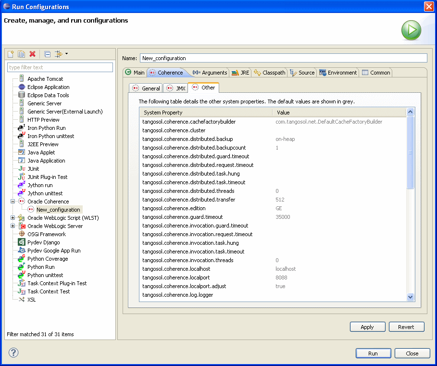
Task: Select row tangosol.coherence.edition
Action: pos(273,208)
